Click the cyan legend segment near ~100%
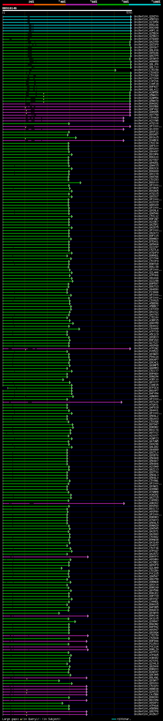 tap(145, 5)
